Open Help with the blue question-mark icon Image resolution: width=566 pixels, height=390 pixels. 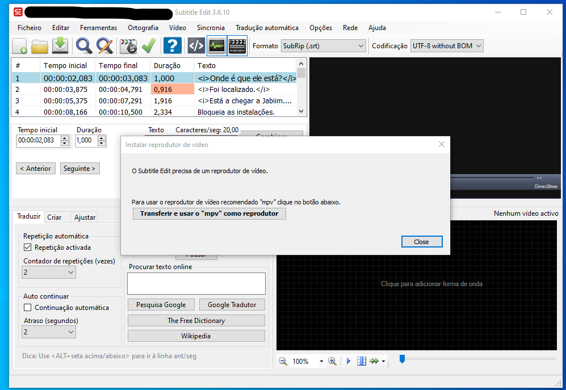click(x=172, y=46)
